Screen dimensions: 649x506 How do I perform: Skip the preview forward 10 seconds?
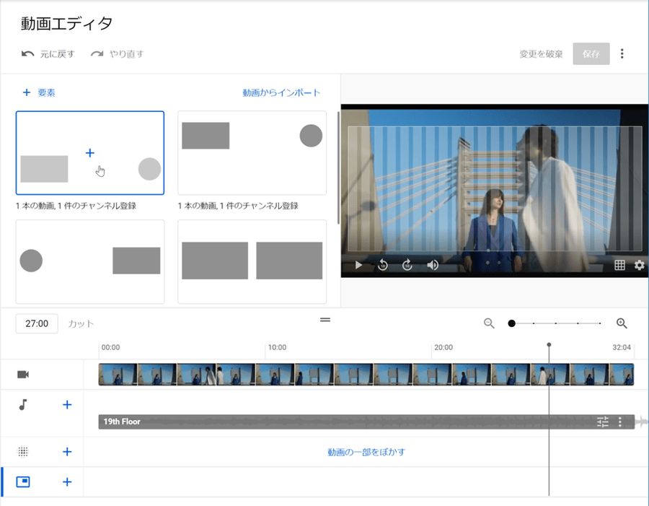click(x=407, y=265)
